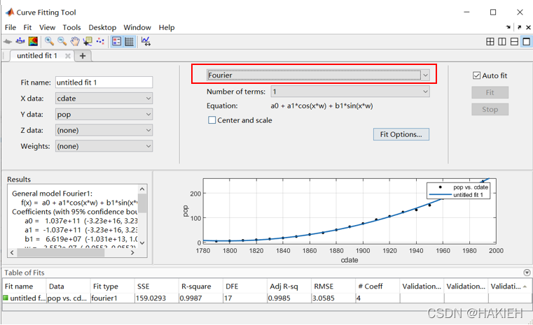Click the Adj R-sq column header
This screenshot has height=325, width=533.
pos(289,287)
